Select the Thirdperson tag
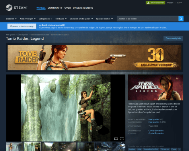189x151 pixels. (165, 149)
